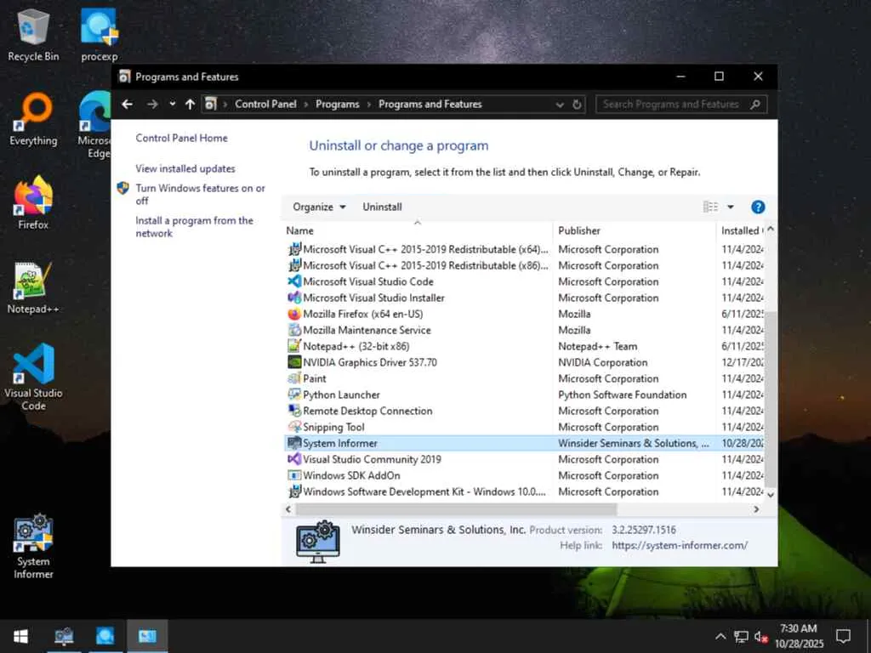Open System Informer desktop shortcut
871x653 pixels.
coord(33,547)
